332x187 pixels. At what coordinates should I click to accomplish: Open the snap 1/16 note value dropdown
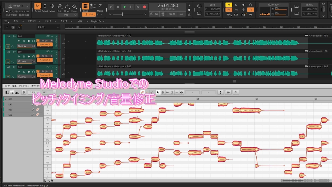tap(89, 14)
